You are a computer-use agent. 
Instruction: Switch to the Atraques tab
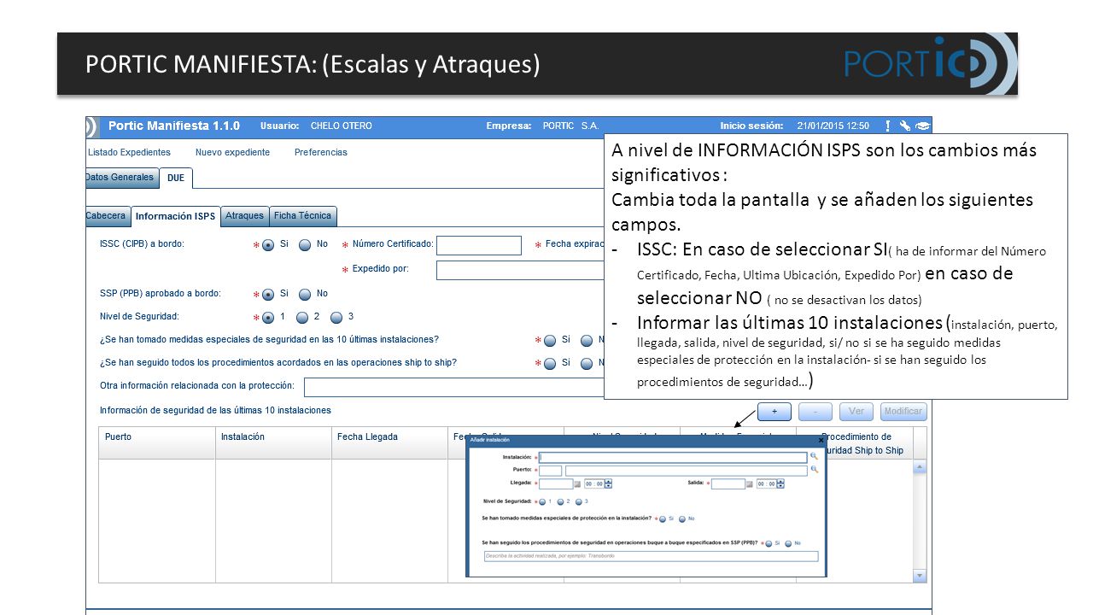pos(245,216)
